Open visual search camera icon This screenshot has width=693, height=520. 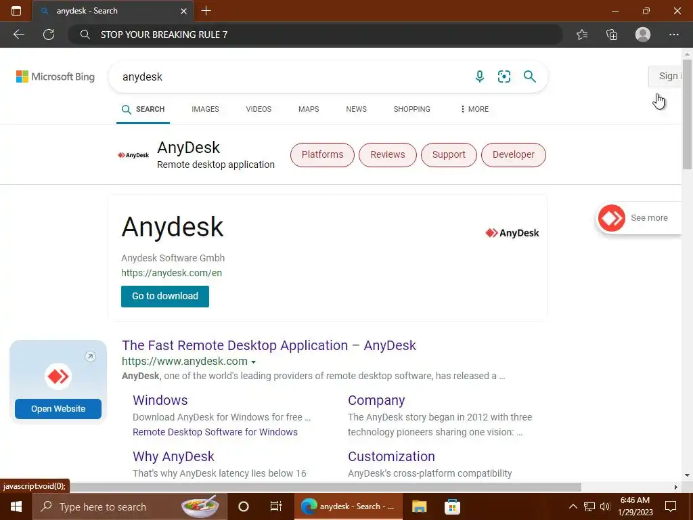(x=504, y=77)
